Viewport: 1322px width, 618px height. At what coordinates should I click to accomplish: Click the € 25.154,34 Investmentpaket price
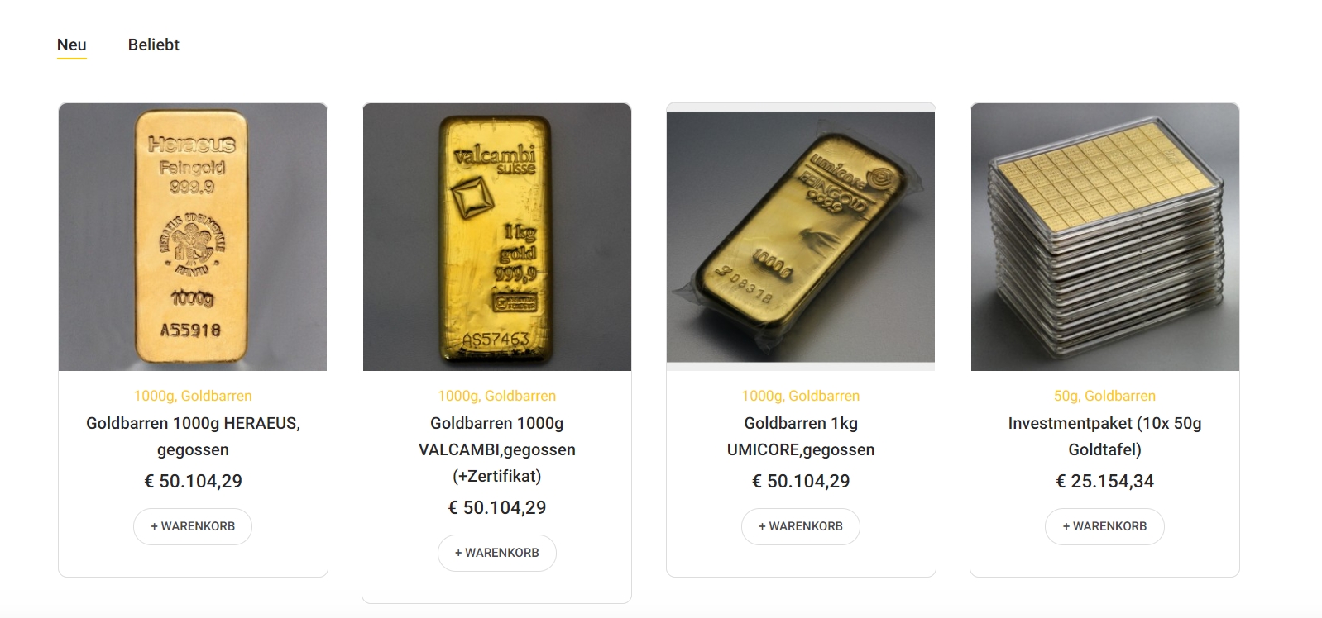pyautogui.click(x=1105, y=481)
